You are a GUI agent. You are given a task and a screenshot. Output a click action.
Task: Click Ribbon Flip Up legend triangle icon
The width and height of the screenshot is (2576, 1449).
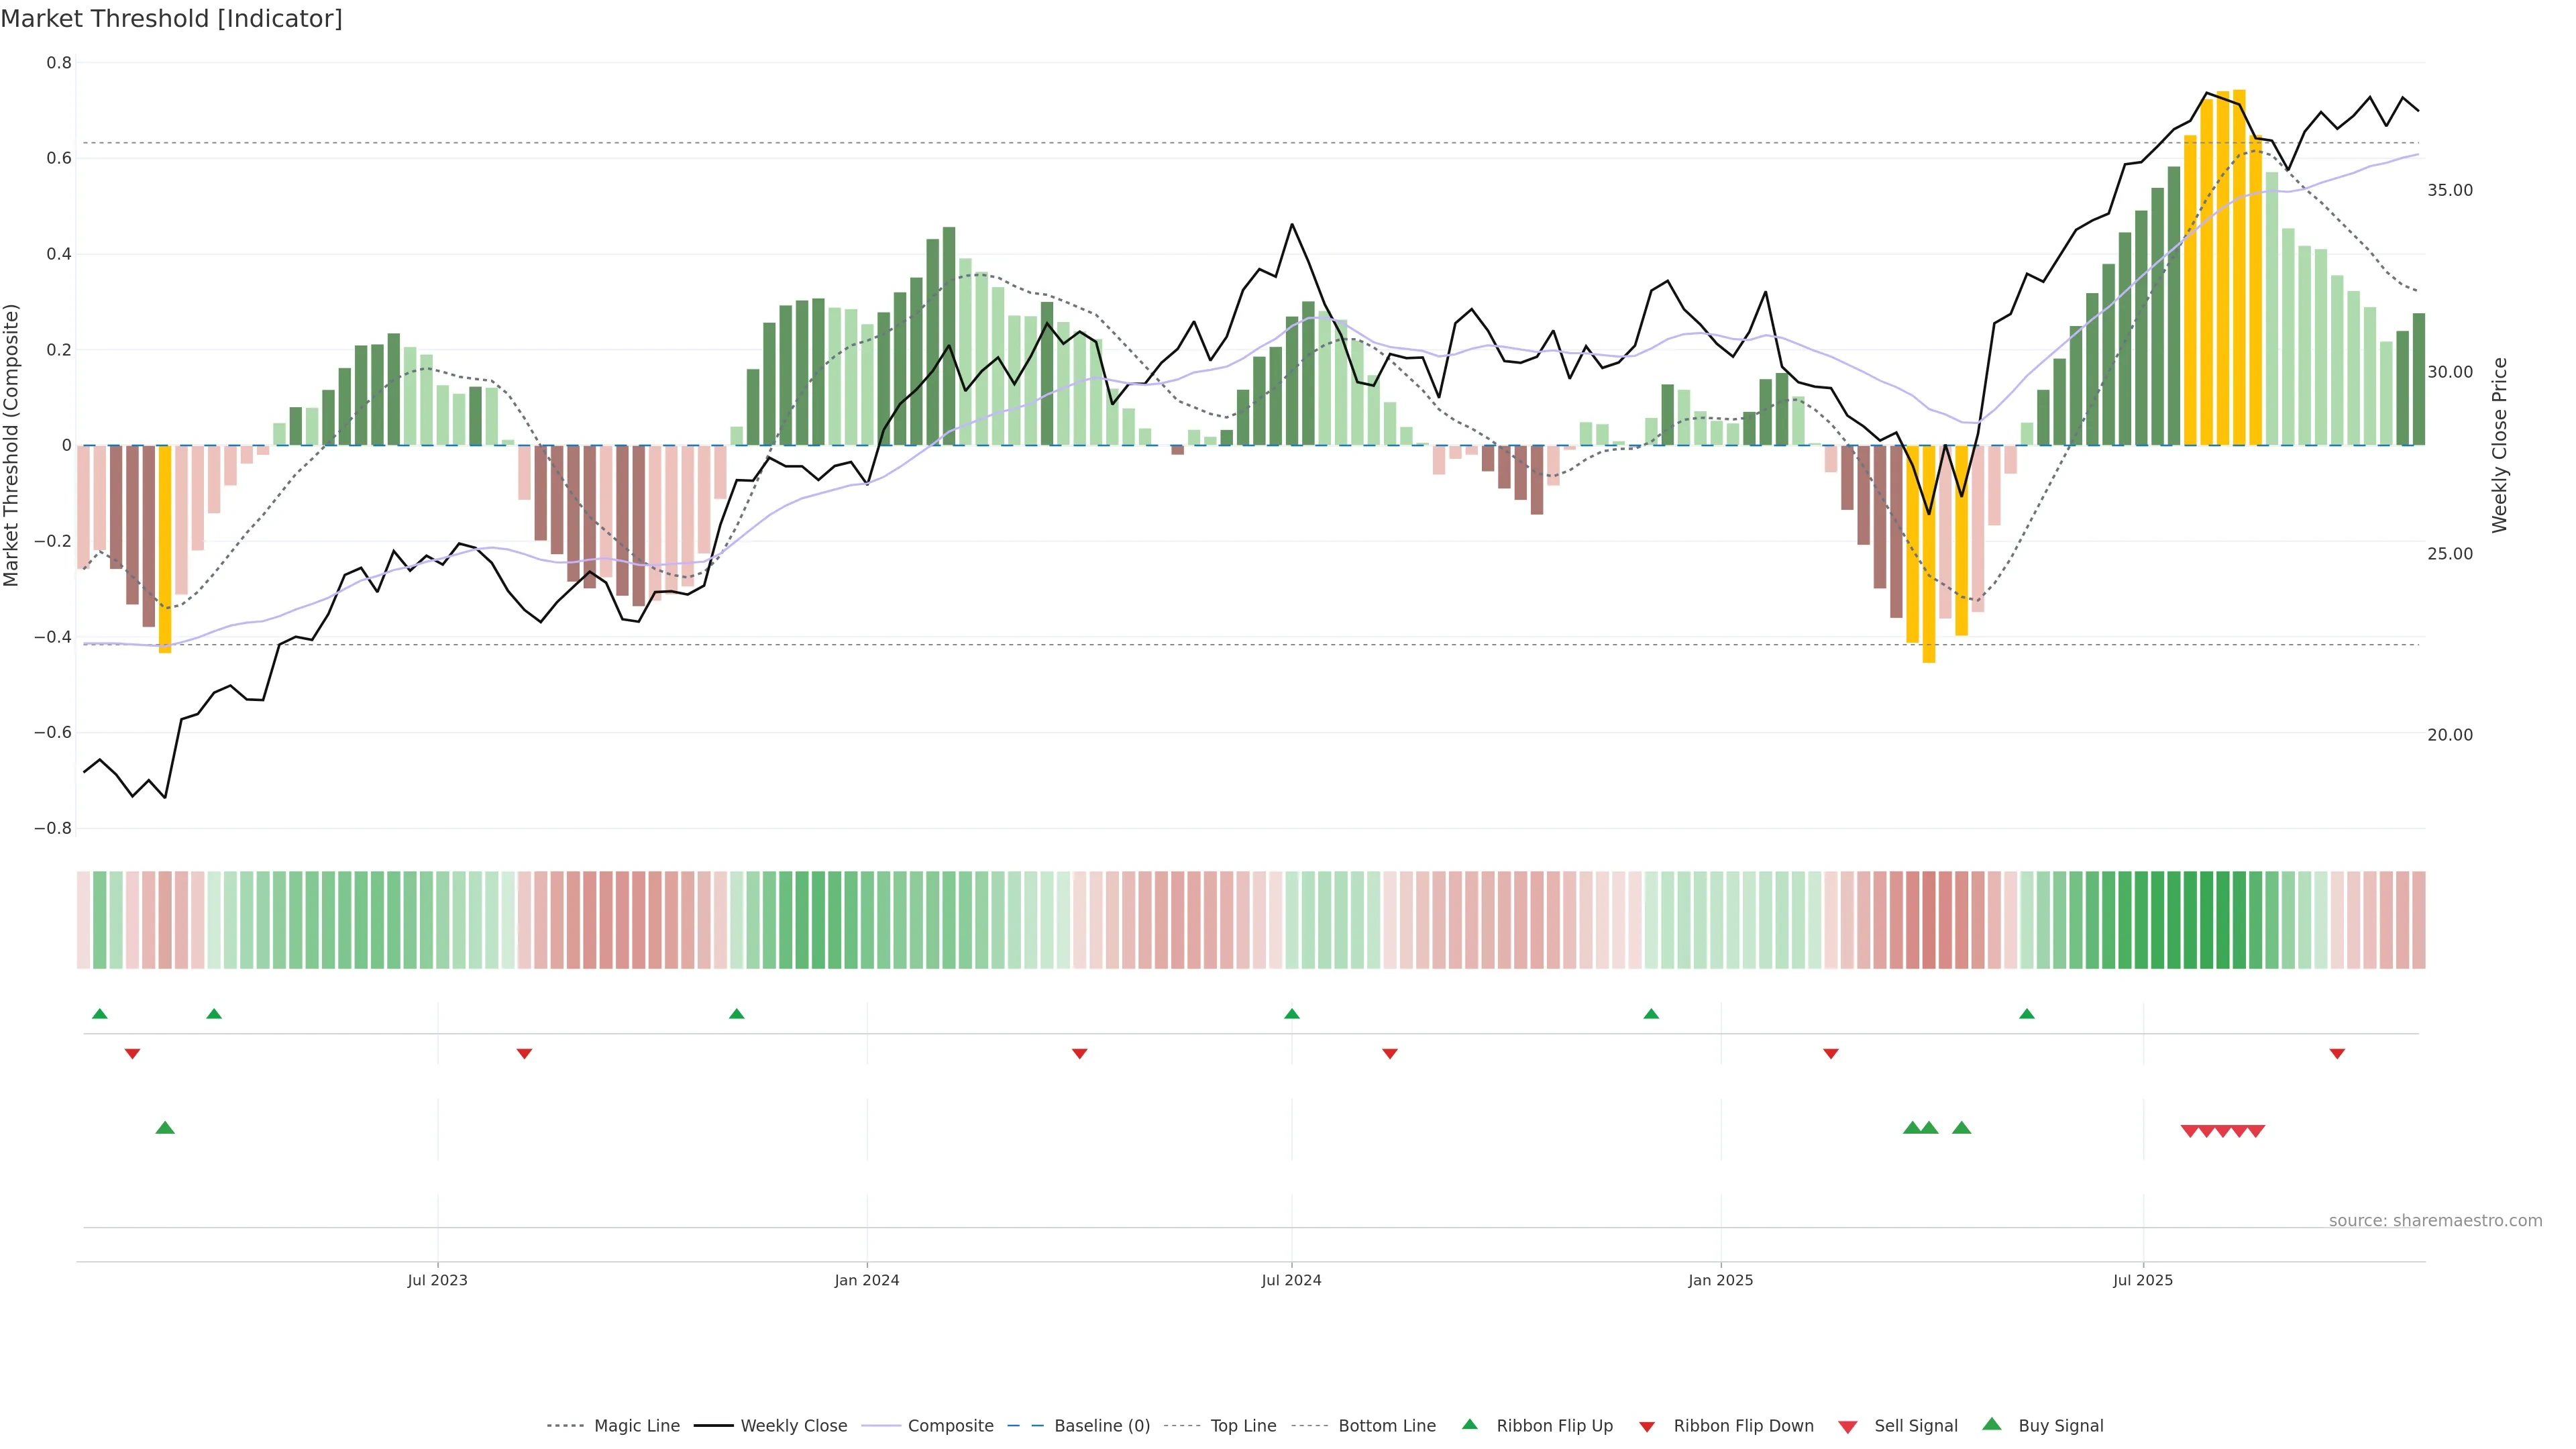1470,1425
